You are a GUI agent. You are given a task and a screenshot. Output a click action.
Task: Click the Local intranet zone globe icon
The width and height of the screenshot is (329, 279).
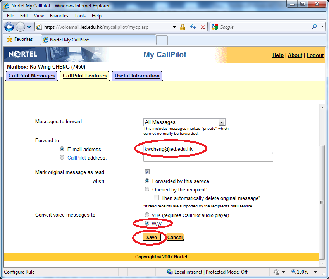pos(169,272)
